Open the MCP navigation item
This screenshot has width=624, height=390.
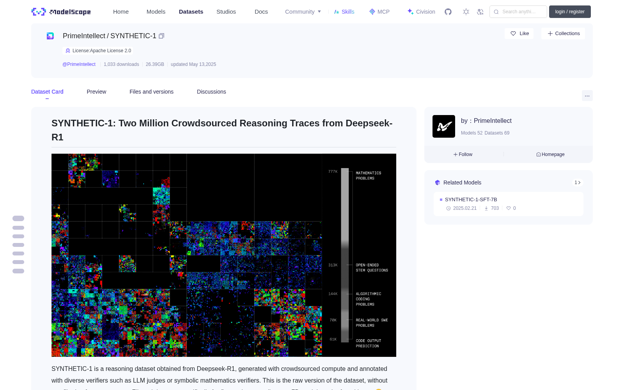click(x=379, y=12)
